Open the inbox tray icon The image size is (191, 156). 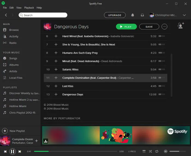(x=142, y=15)
